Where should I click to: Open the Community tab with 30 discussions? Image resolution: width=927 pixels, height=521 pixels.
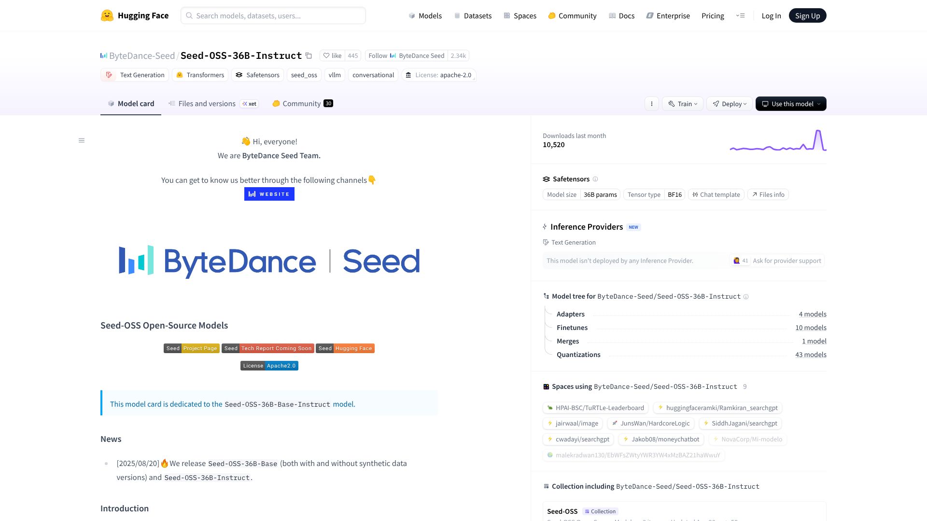tap(302, 104)
